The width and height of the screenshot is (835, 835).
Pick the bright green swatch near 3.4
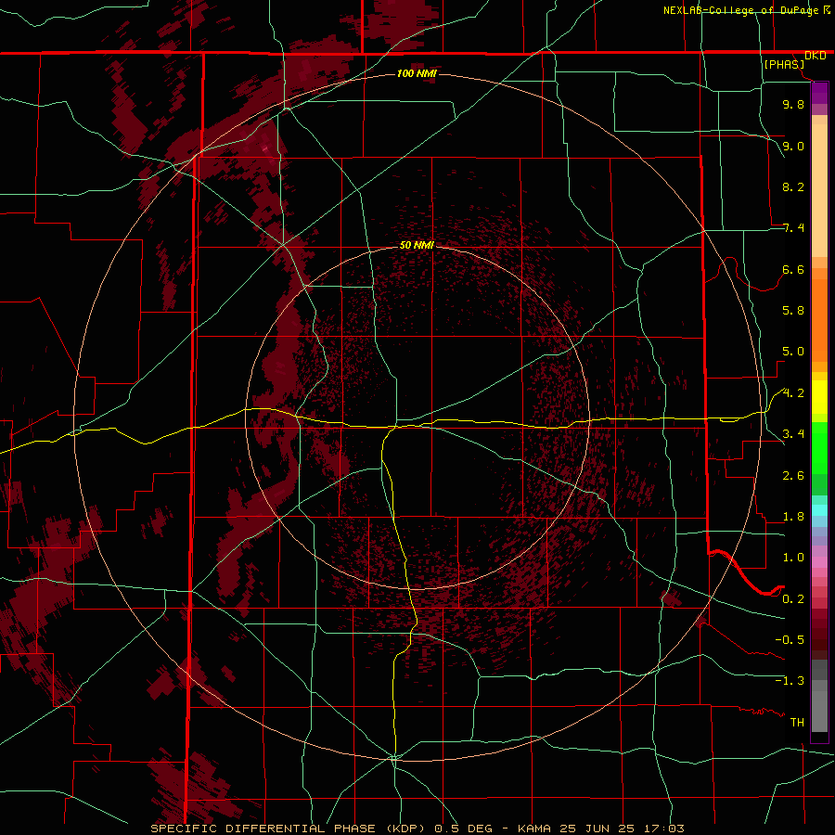[x=819, y=448]
